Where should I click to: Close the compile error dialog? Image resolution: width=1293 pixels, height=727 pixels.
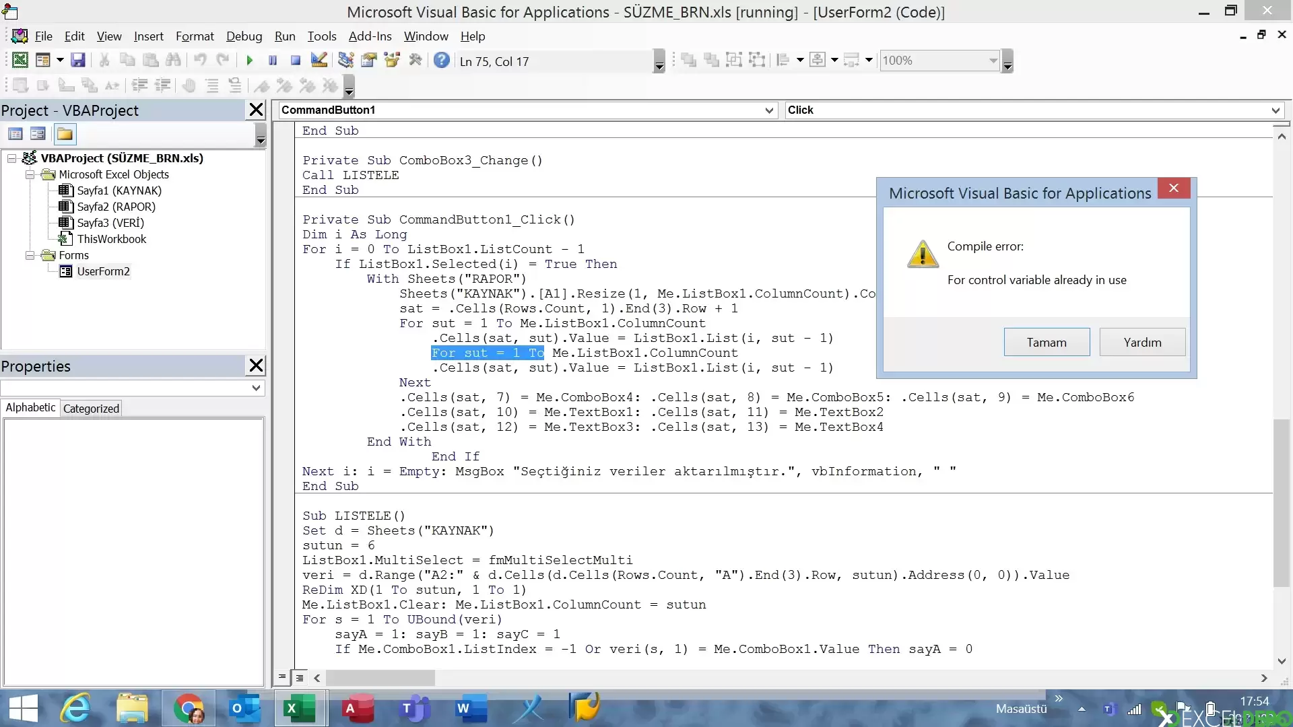point(1174,188)
